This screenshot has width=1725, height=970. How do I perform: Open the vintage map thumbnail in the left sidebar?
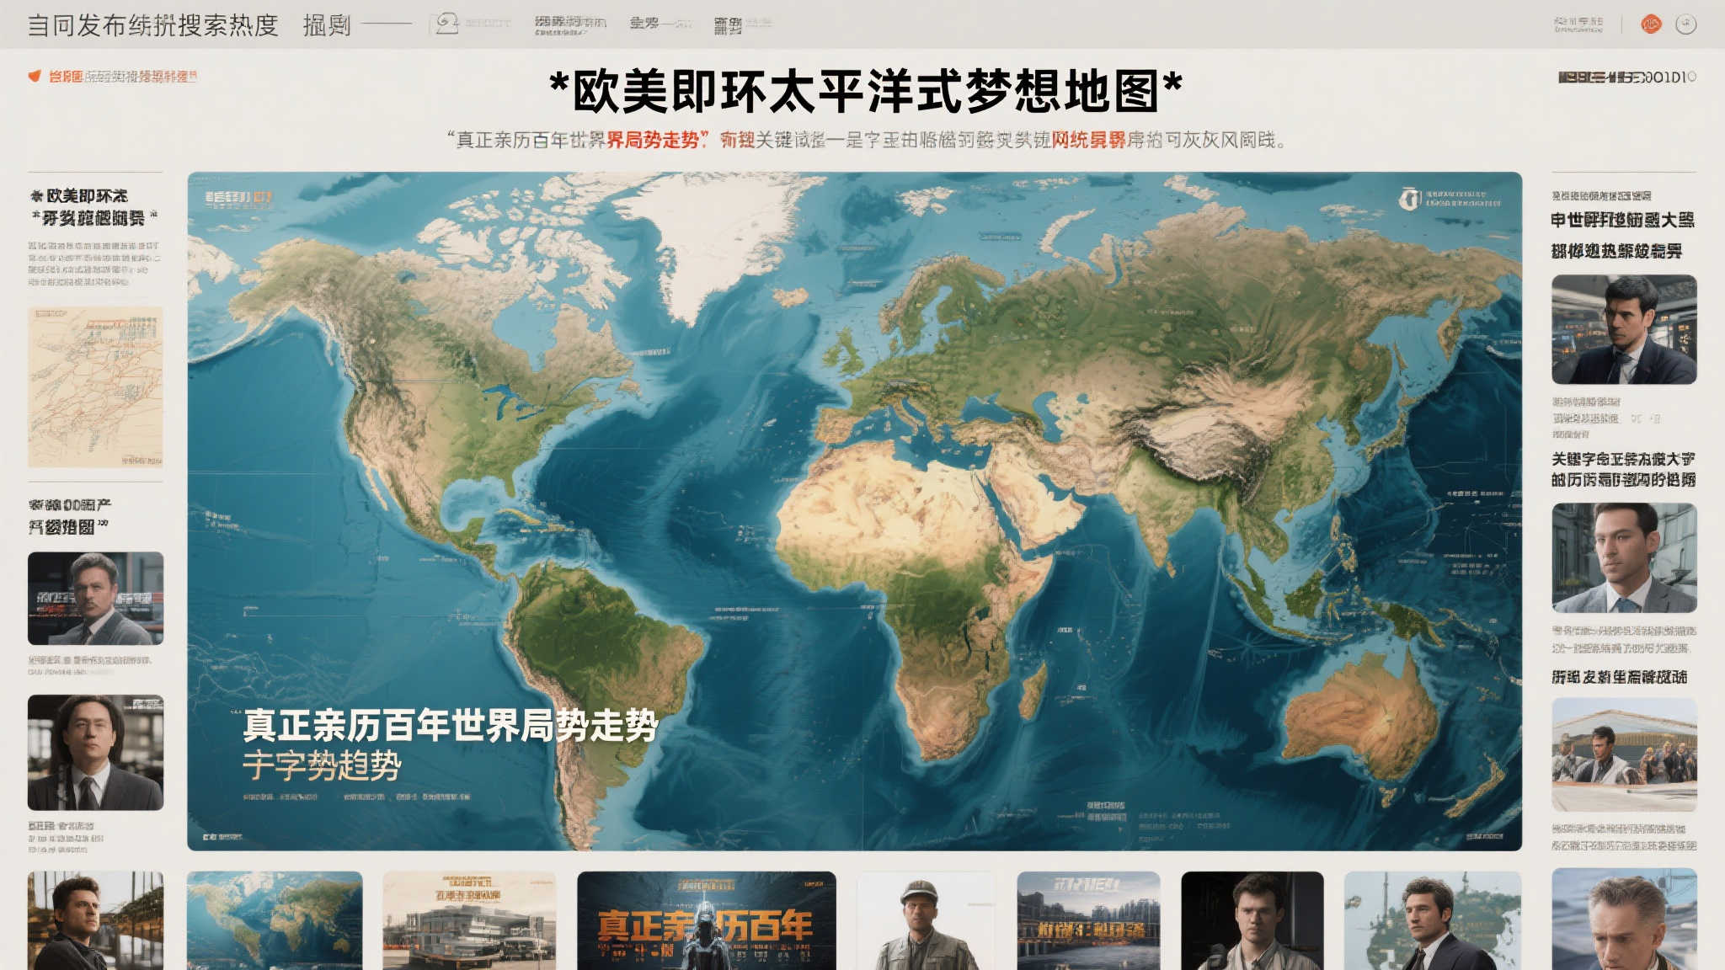(95, 387)
